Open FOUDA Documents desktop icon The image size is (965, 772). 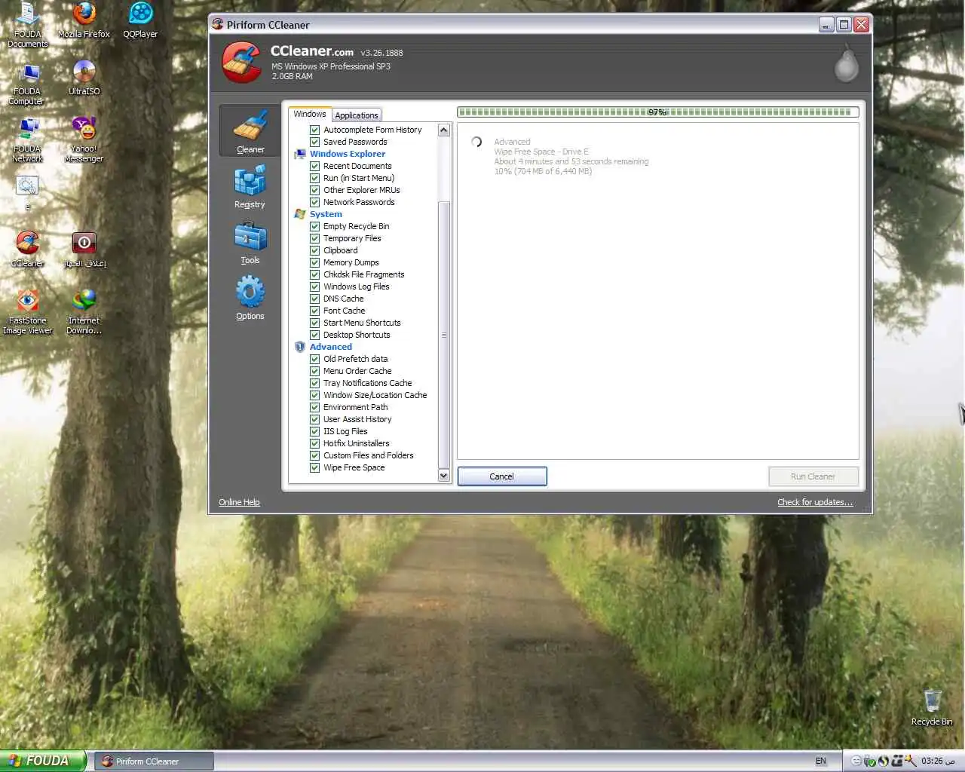point(27,26)
